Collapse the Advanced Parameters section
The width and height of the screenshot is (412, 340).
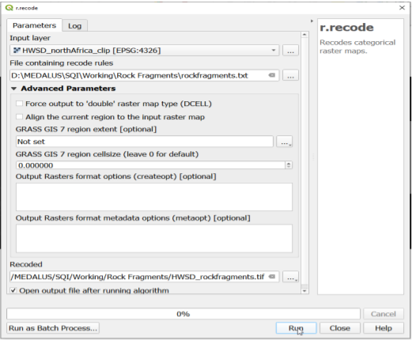[x=14, y=89]
